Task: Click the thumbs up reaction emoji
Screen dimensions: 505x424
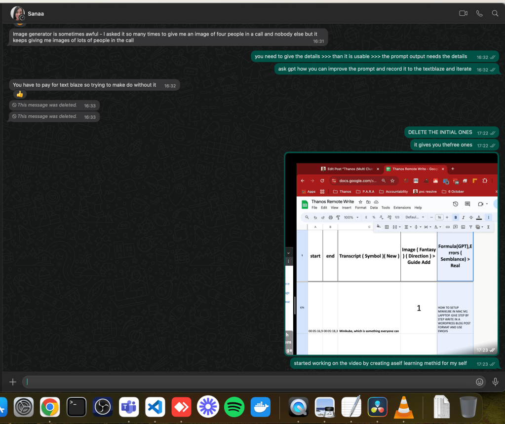Action: tap(20, 94)
